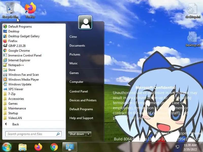Click the Desktop icon in the programs list
Screen dimensions: 203x152
[5, 31]
